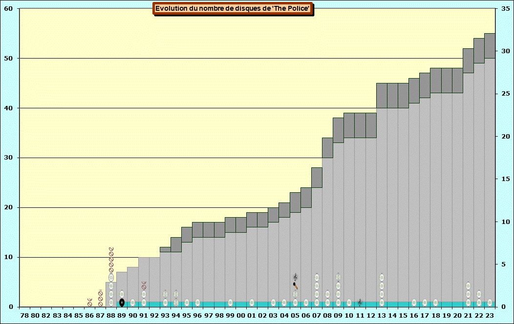Viewport: 514px width, 324px height.
Task: Click the x-axis year label '00'
Action: (x=241, y=316)
